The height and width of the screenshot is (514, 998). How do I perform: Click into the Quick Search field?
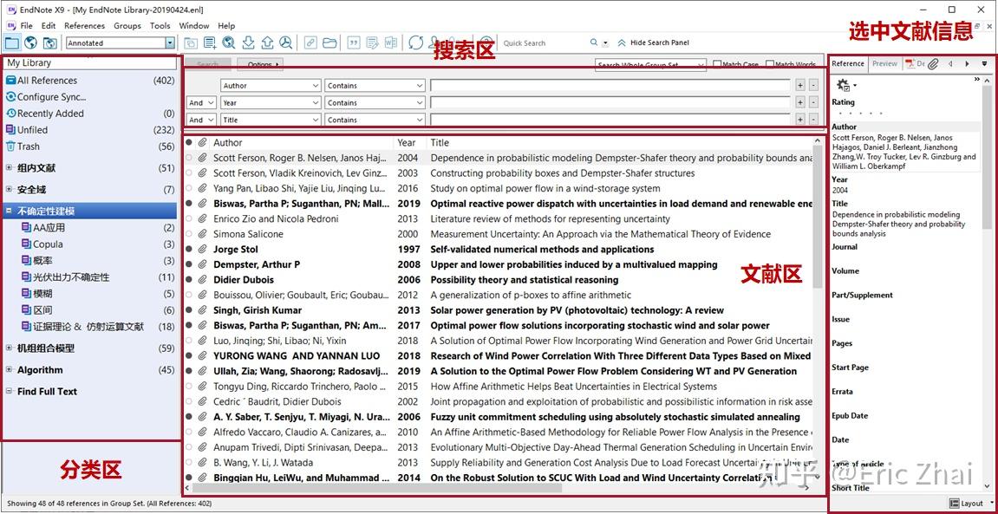543,42
